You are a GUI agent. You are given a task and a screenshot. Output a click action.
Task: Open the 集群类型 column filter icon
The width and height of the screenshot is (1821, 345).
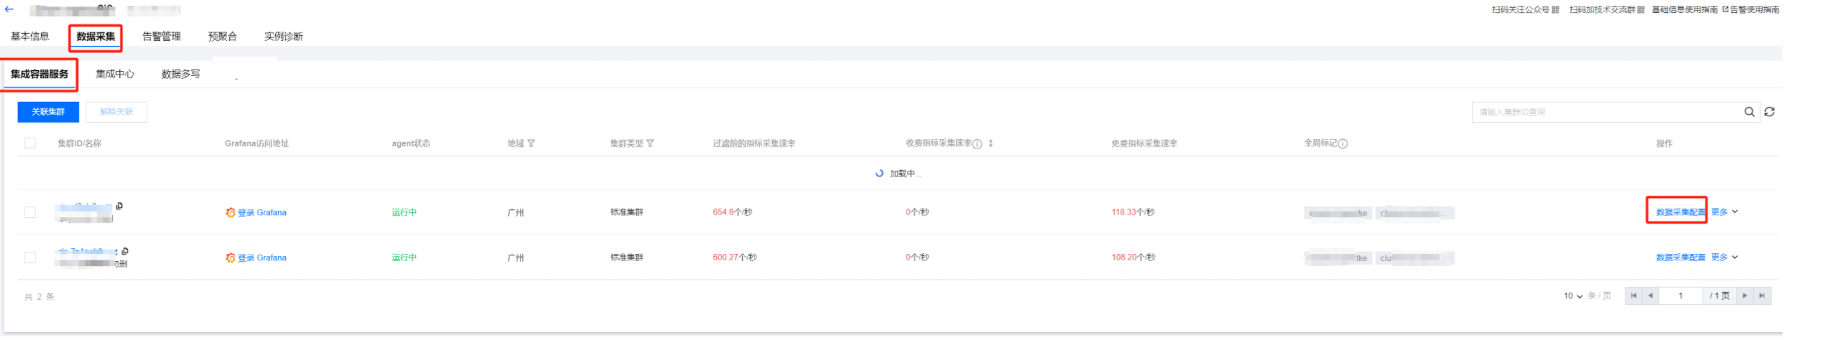[x=650, y=143]
